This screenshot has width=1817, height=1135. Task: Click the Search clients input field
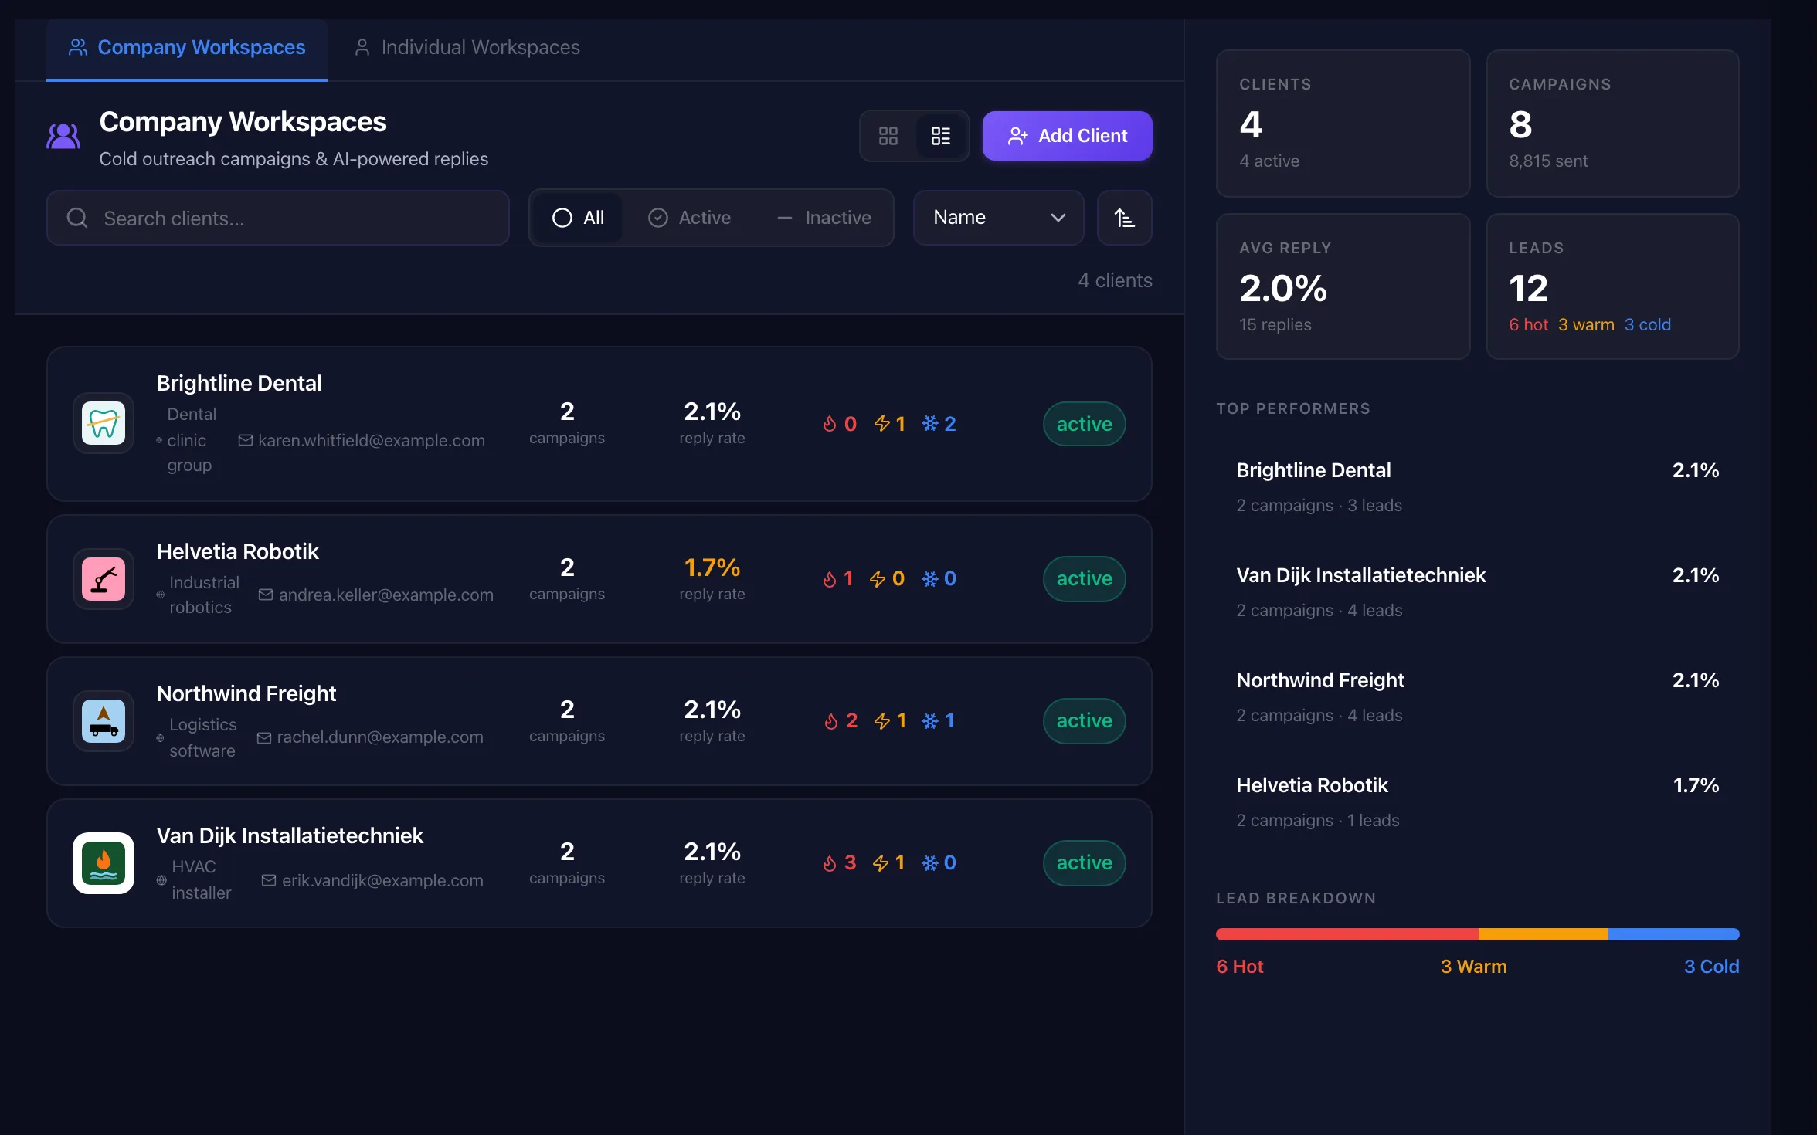click(278, 218)
